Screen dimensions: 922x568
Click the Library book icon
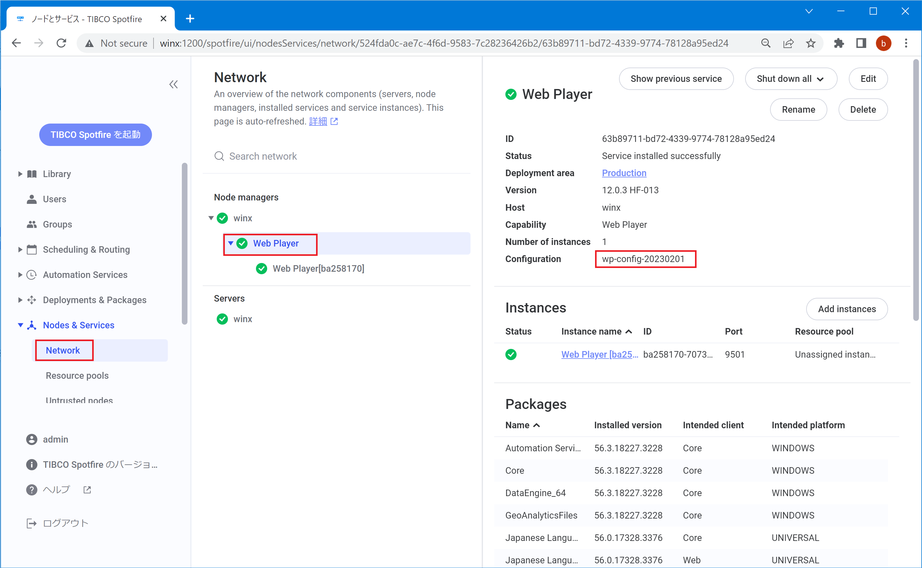32,174
